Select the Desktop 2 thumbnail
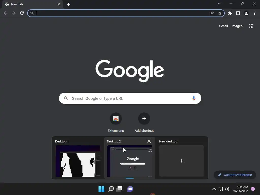Image resolution: width=260 pixels, height=195 pixels. [130, 161]
